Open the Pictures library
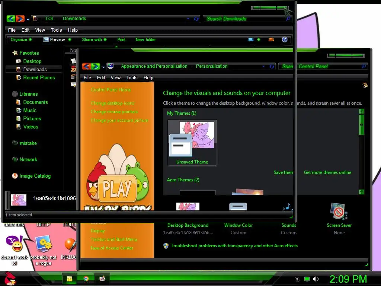 (28, 118)
